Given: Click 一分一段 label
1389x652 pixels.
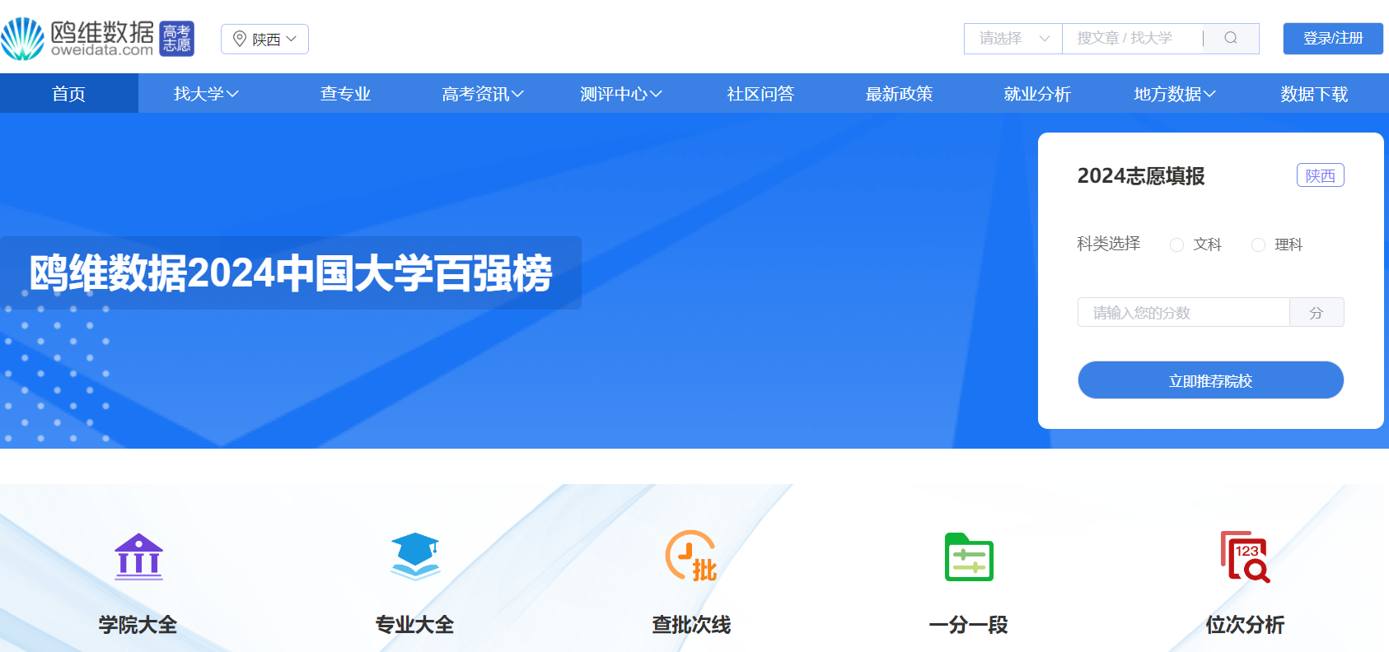Looking at the screenshot, I should 969,625.
